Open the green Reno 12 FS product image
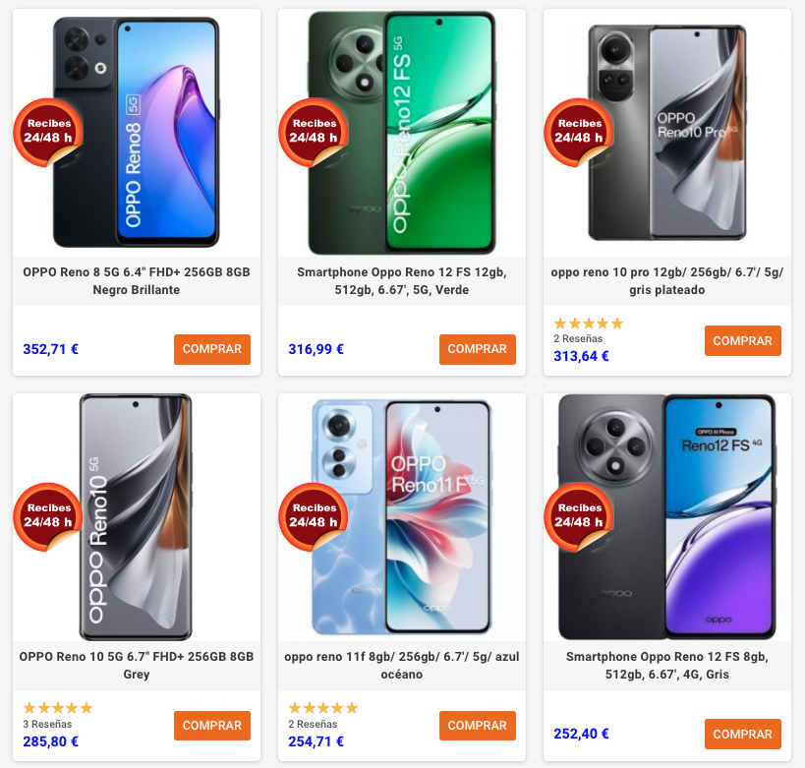805x768 pixels. [402, 133]
